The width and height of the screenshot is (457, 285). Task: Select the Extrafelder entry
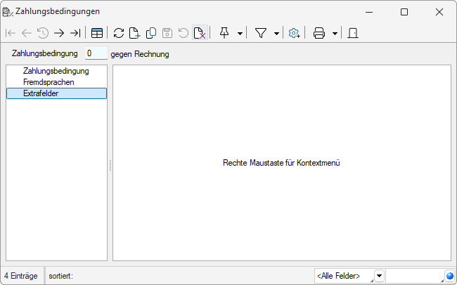click(41, 93)
